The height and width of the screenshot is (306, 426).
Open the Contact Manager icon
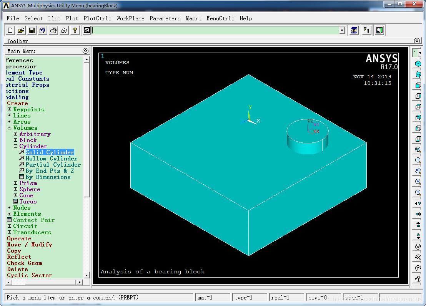click(x=379, y=30)
